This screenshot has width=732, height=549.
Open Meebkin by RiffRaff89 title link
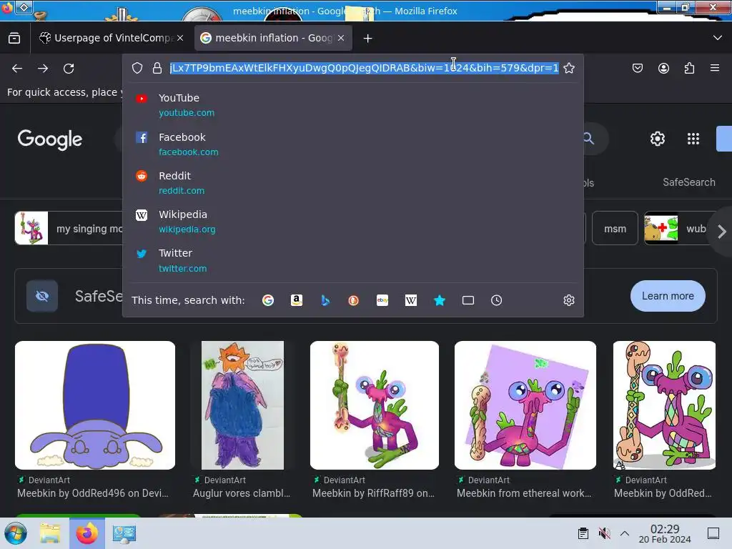click(373, 493)
